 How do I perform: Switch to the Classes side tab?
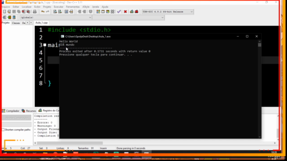coord(16,23)
